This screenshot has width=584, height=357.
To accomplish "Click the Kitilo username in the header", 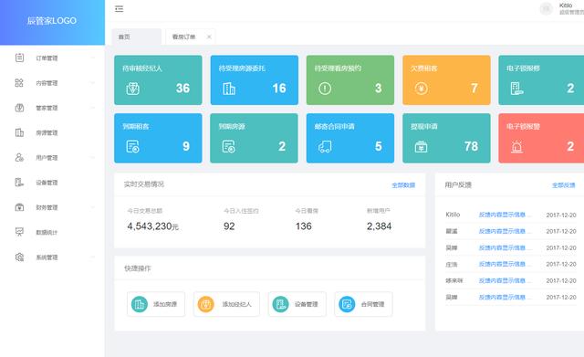I will (566, 5).
